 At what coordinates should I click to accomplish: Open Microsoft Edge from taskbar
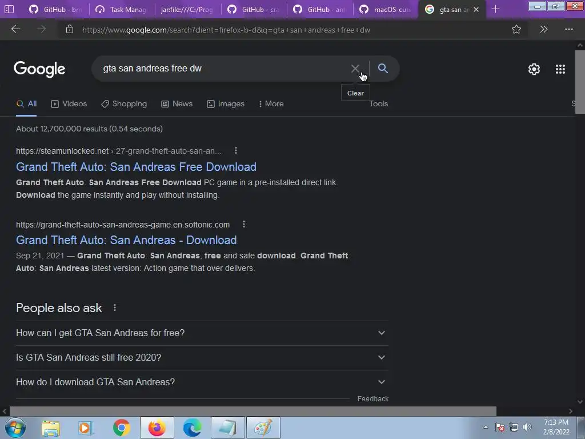[193, 428]
